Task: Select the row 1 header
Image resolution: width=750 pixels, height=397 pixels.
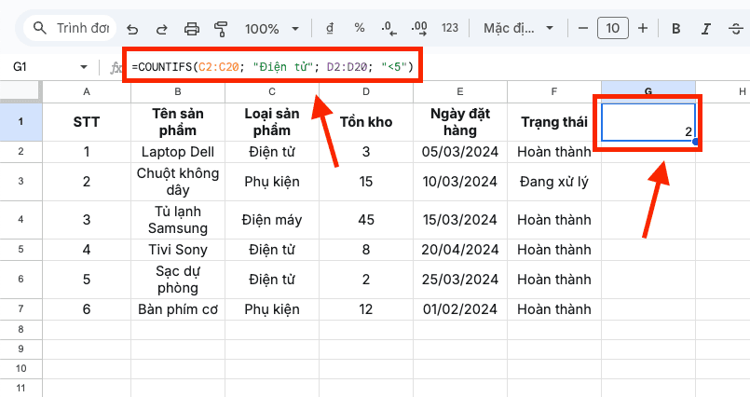Action: click(20, 122)
